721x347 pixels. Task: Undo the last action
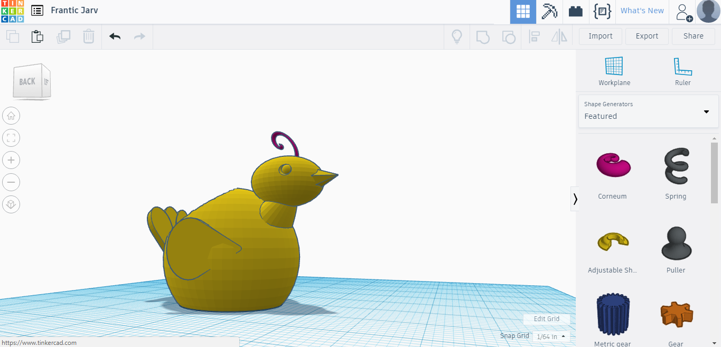click(115, 36)
